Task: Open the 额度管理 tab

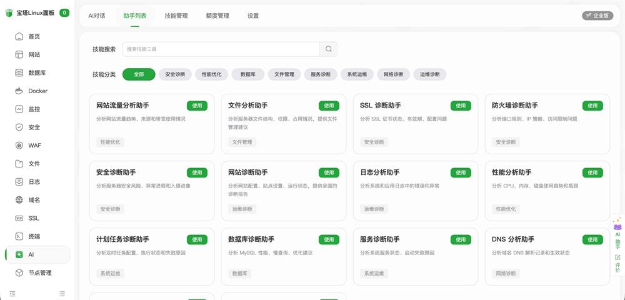Action: [217, 16]
